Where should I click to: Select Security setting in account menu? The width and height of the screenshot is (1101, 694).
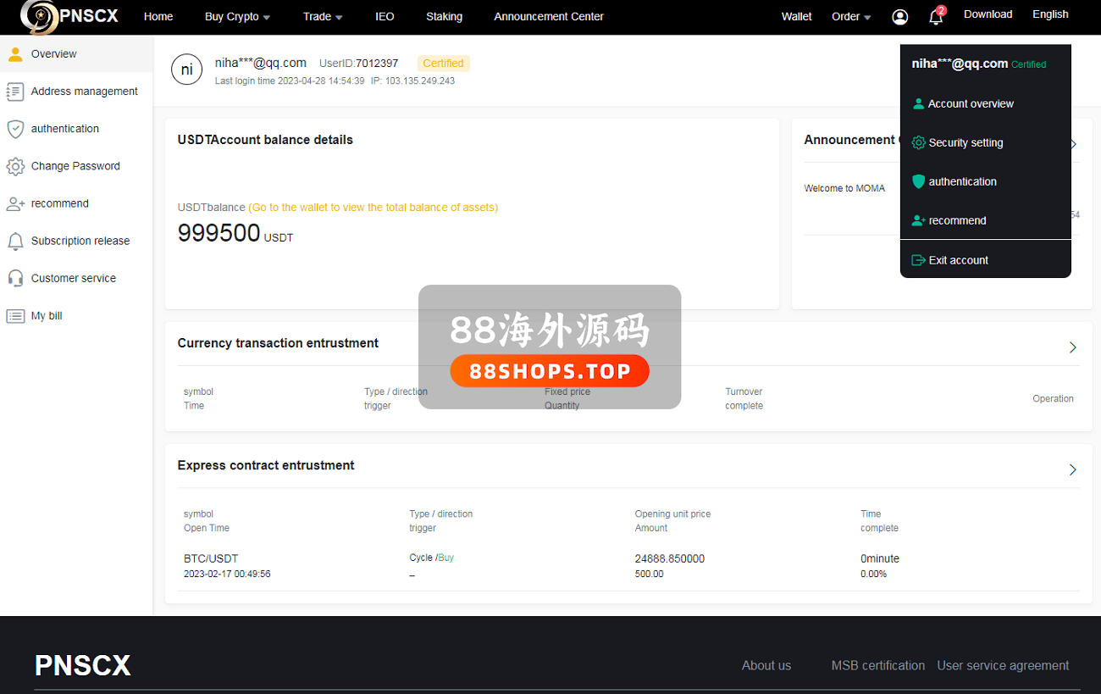[x=965, y=143]
